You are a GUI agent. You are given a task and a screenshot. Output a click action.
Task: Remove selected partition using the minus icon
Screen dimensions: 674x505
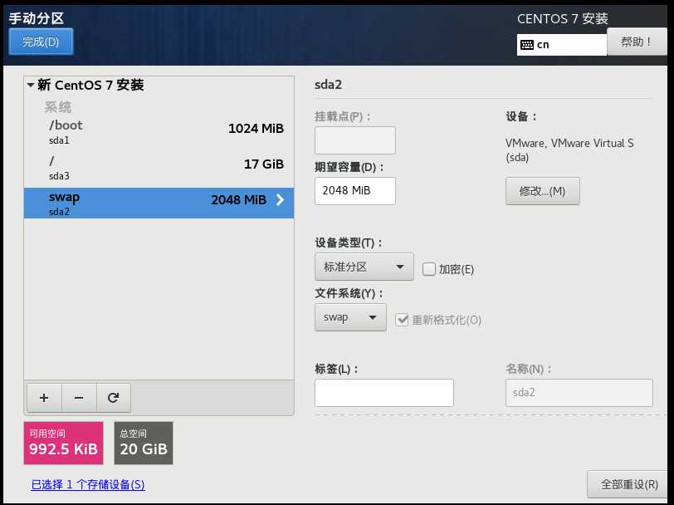click(x=79, y=398)
